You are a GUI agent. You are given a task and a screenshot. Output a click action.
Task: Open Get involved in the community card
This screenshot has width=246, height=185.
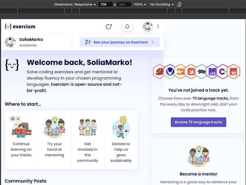[x=88, y=139]
